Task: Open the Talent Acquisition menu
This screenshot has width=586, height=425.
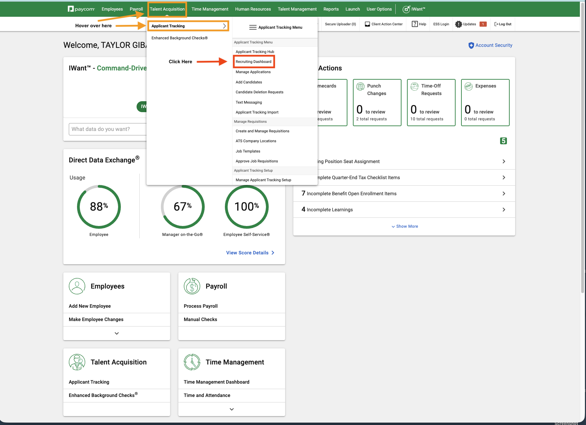Action: pos(167,9)
